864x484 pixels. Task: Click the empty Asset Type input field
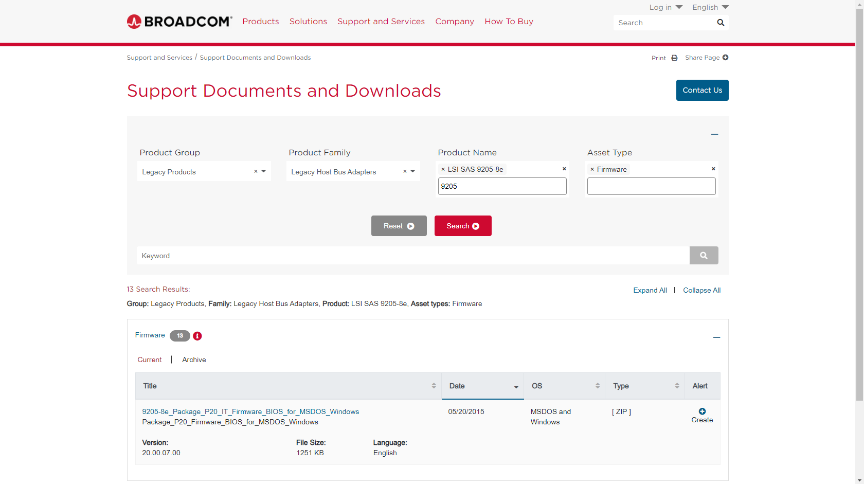(651, 186)
